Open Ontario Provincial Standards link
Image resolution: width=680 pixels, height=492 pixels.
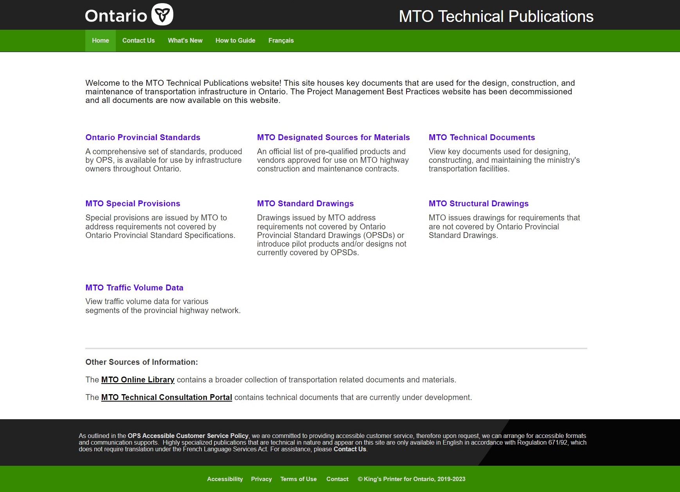pyautogui.click(x=143, y=137)
